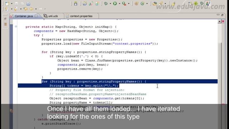Click the green Run button
The height and width of the screenshot is (129, 229).
tap(115, 4)
